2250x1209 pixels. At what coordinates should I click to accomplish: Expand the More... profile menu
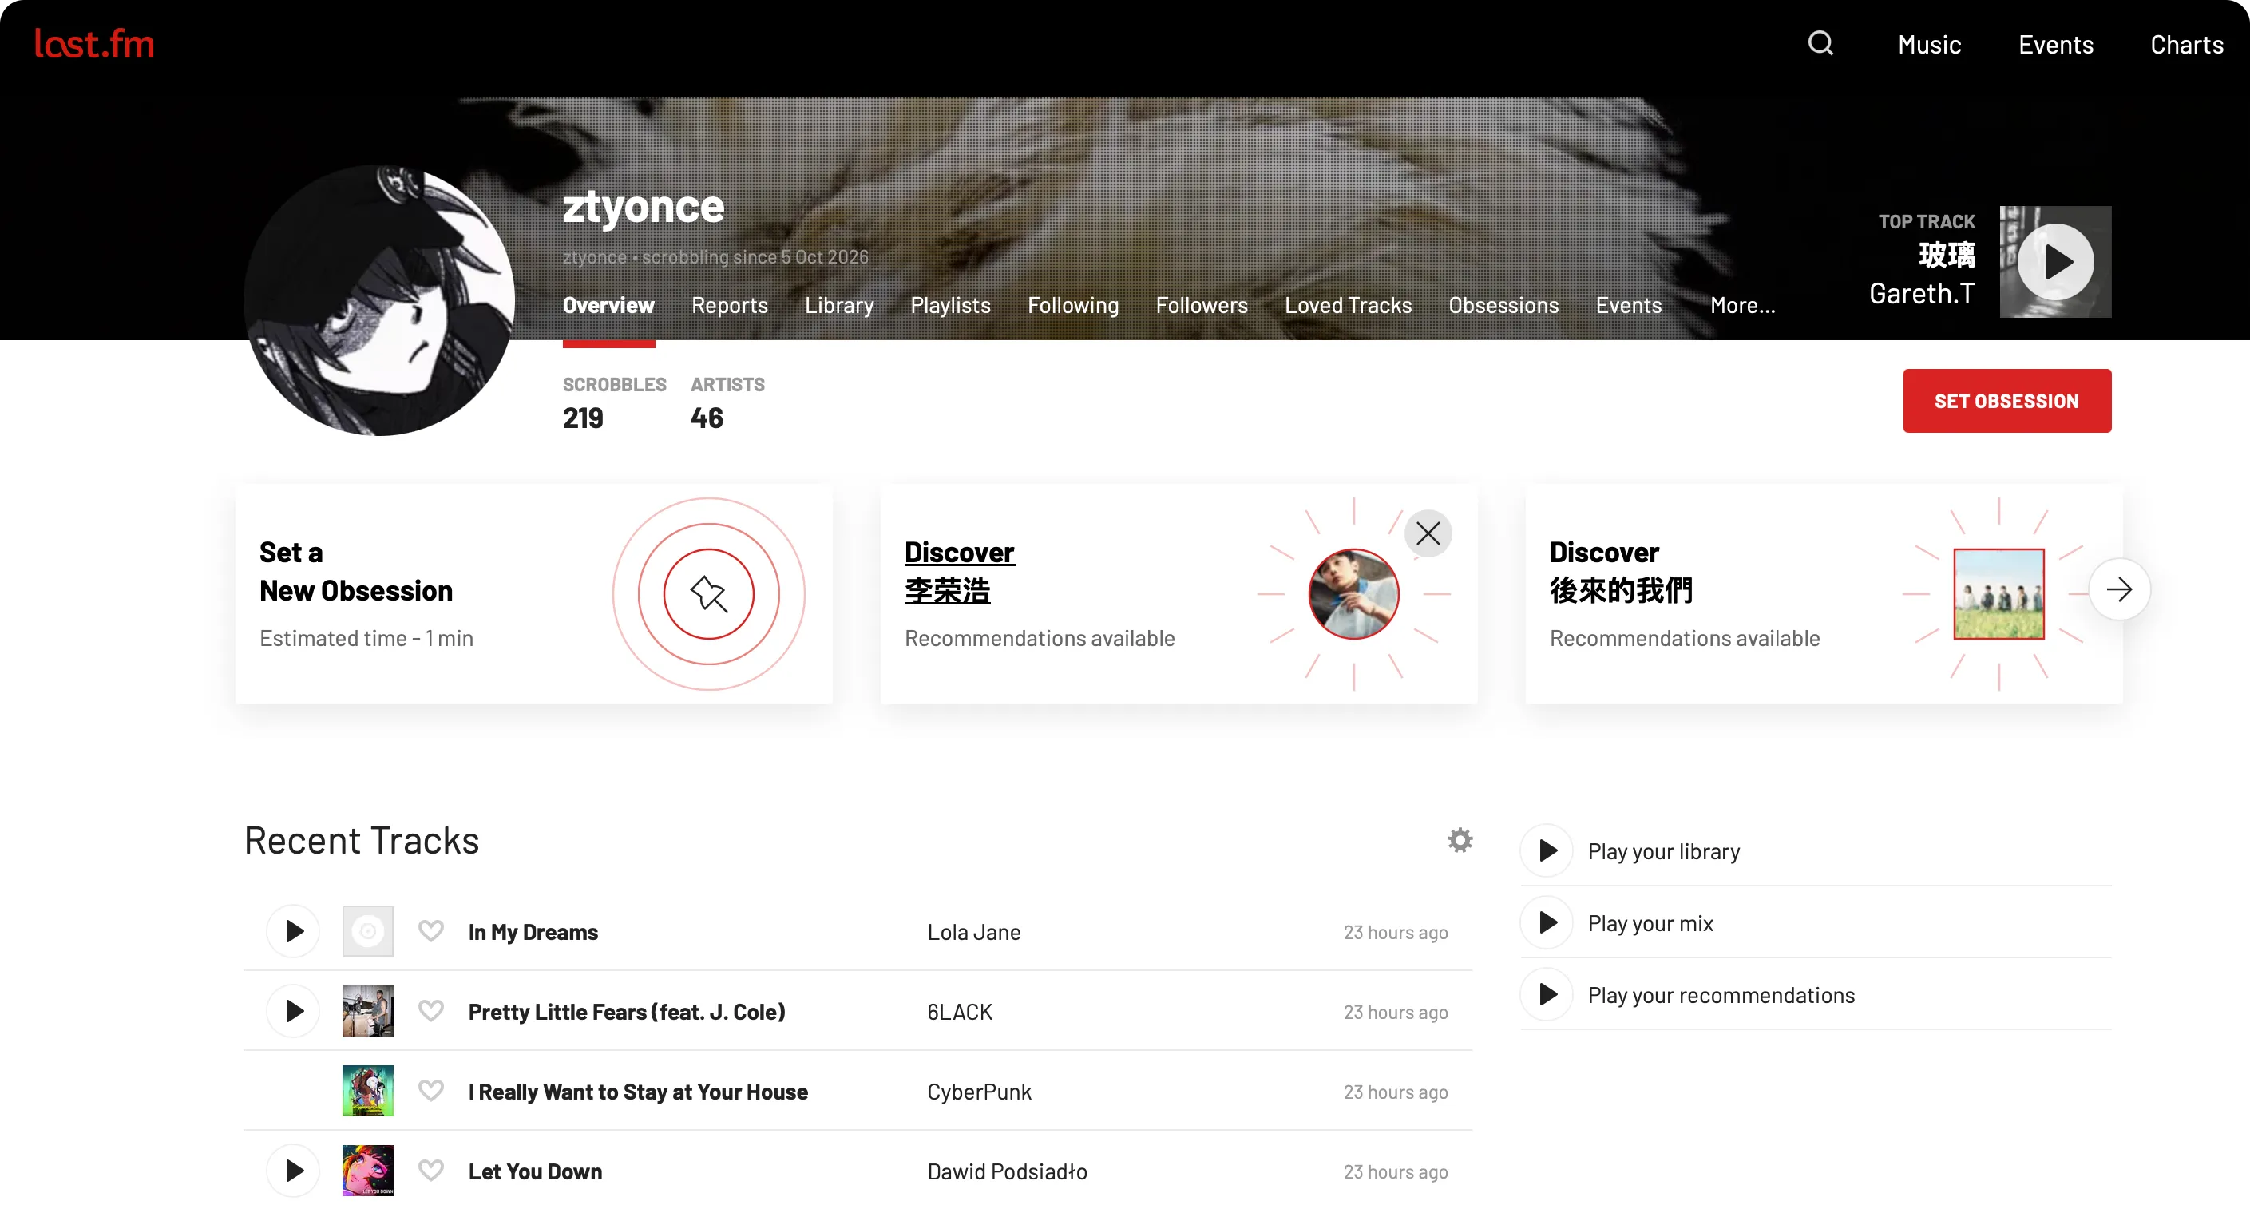click(1742, 305)
